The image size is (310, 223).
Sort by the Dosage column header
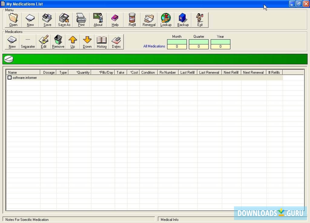click(x=48, y=73)
